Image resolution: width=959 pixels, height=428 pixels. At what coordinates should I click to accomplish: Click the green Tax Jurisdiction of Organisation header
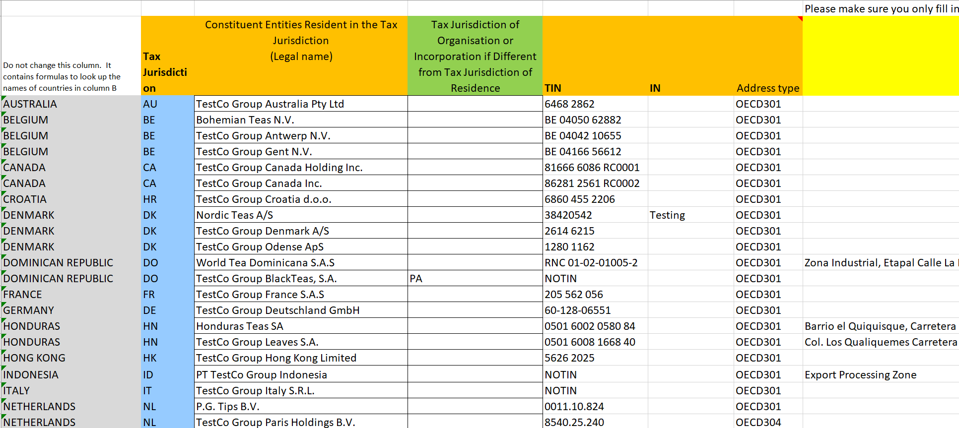click(475, 56)
